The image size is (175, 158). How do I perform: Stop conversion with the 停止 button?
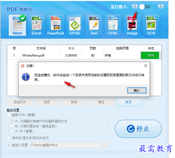point(138,129)
